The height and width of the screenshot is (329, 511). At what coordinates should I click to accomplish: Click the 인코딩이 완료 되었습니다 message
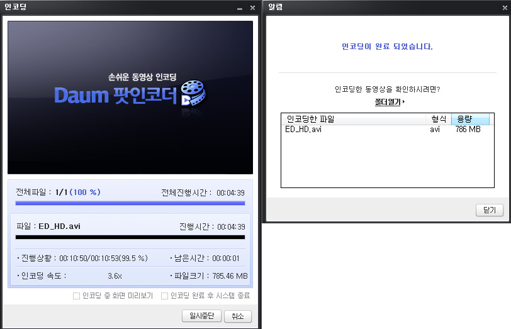pyautogui.click(x=387, y=47)
